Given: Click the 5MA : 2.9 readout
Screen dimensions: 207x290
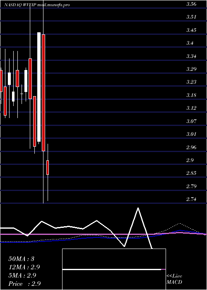Looking at the screenshot, I should pos(22,275).
